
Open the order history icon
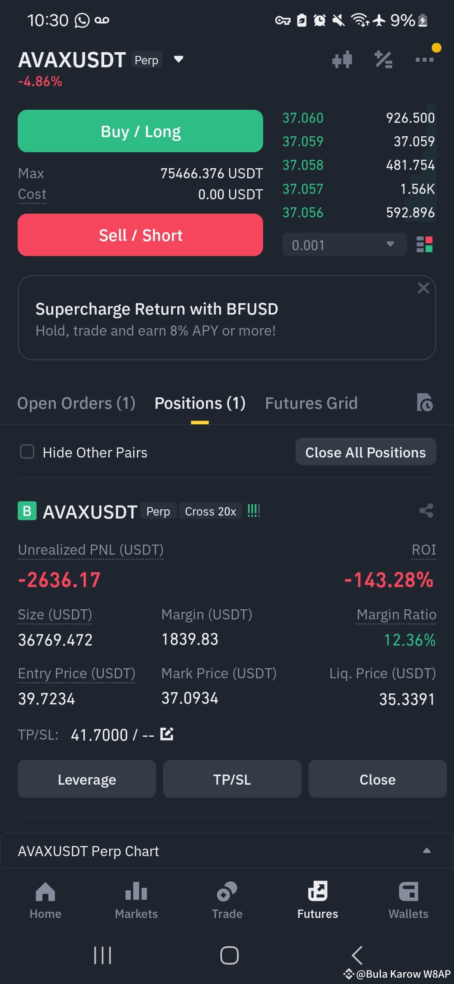point(425,402)
